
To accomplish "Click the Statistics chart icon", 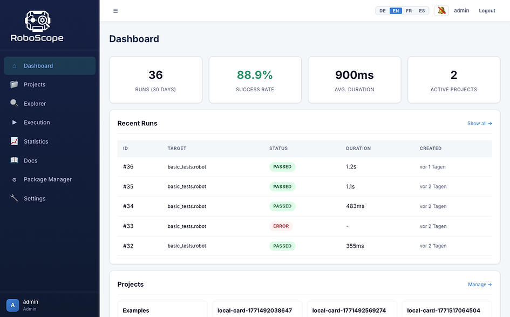I will tap(15, 141).
